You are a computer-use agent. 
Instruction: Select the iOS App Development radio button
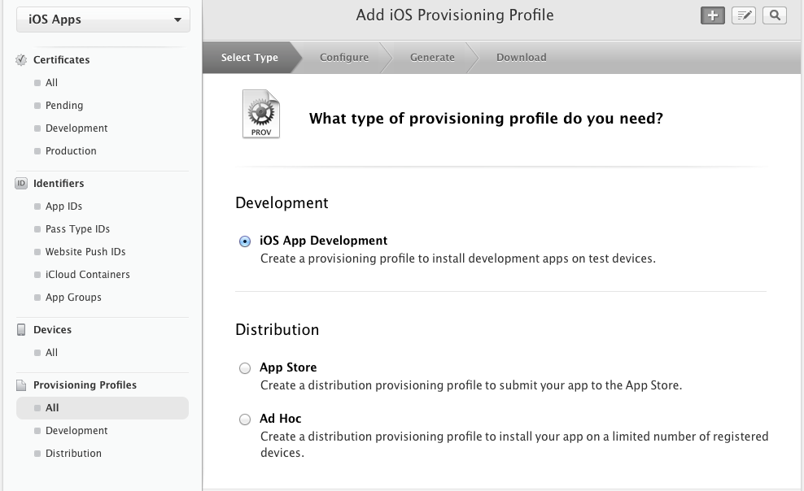click(245, 241)
